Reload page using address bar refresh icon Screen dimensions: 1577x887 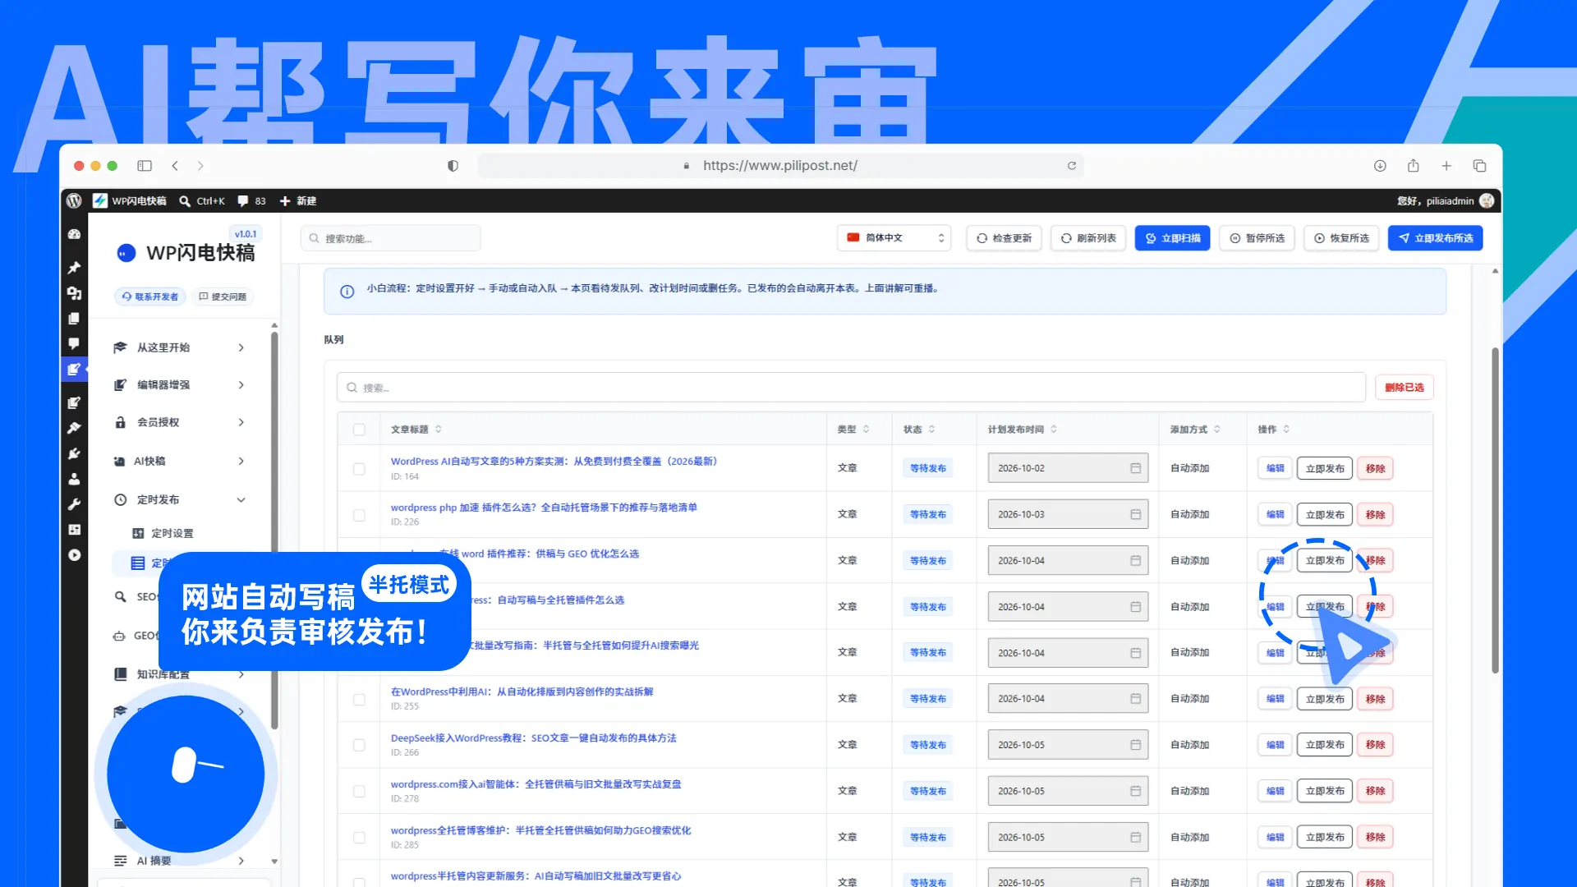[x=1072, y=166]
